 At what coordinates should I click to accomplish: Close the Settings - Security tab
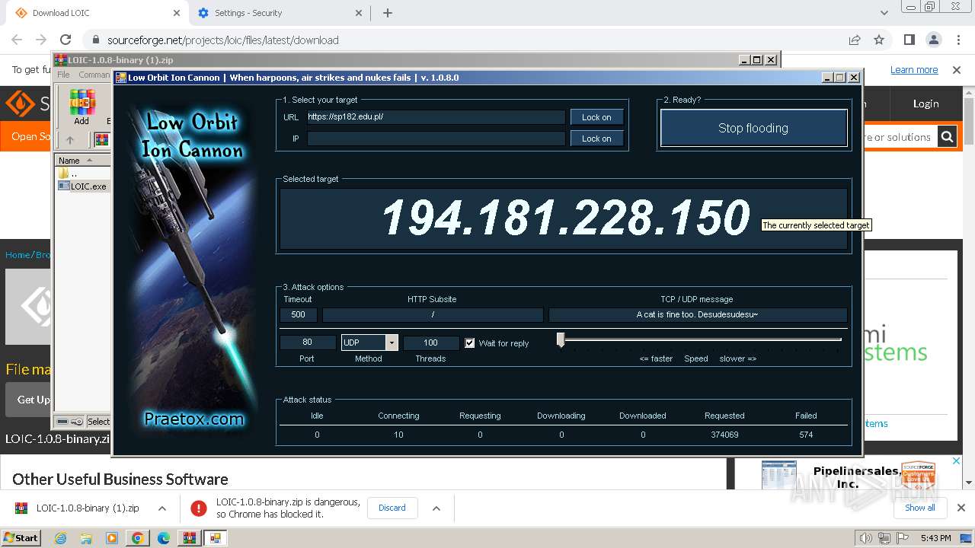[x=360, y=13]
